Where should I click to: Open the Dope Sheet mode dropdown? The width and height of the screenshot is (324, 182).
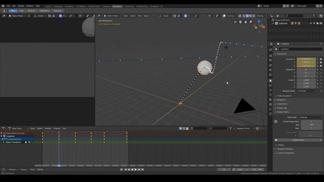18,128
